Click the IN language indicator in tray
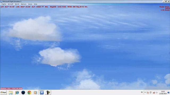Screen dimensions: 170x95 click(142, 92)
